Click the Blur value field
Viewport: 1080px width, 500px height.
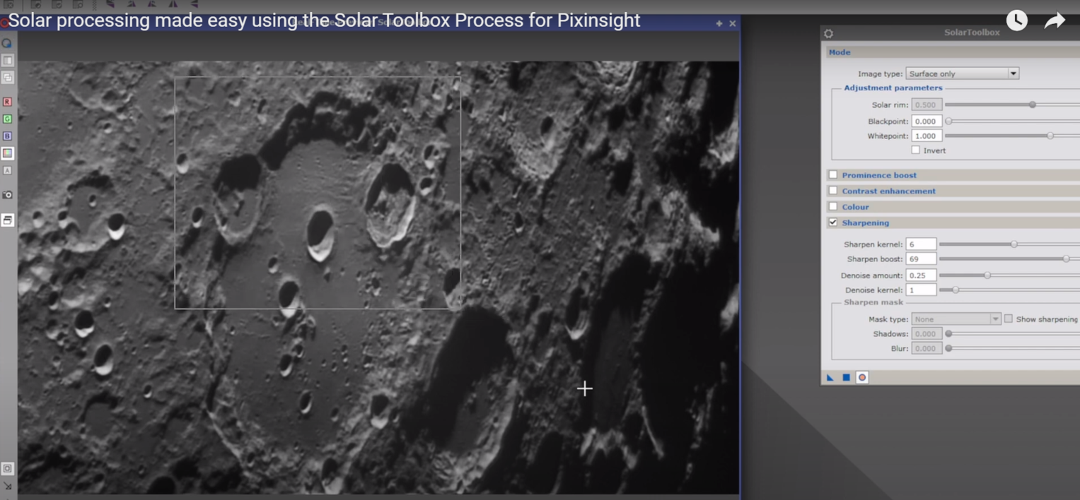pyautogui.click(x=927, y=349)
